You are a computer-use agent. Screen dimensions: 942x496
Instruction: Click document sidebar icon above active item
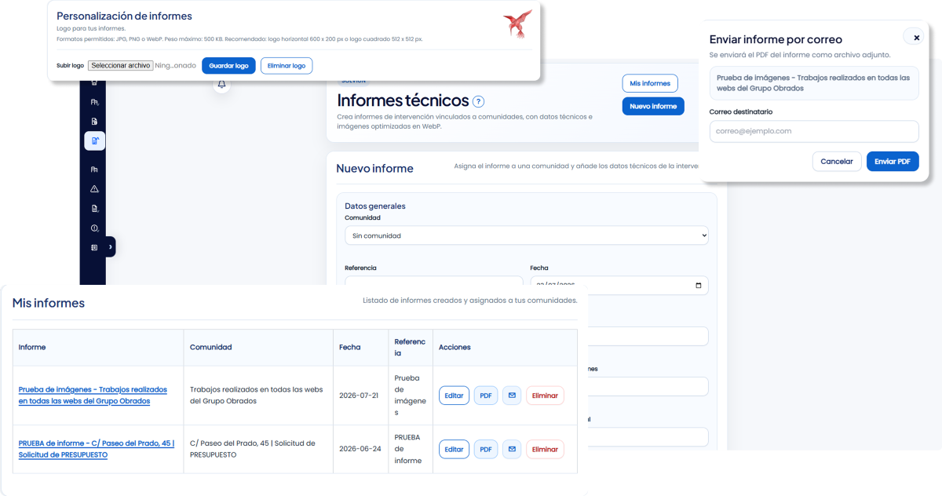(94, 122)
